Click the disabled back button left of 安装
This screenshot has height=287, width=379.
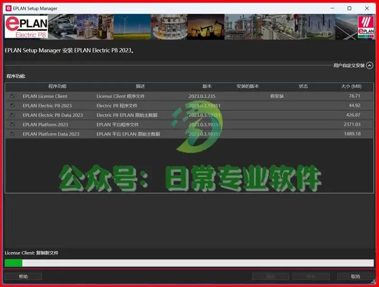point(270,276)
